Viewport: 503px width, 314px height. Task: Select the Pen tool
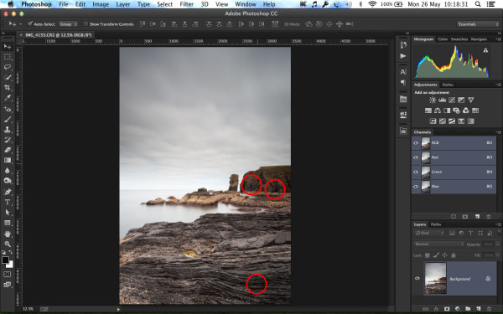[8, 192]
